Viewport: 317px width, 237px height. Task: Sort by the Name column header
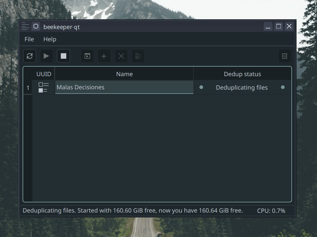tap(124, 74)
